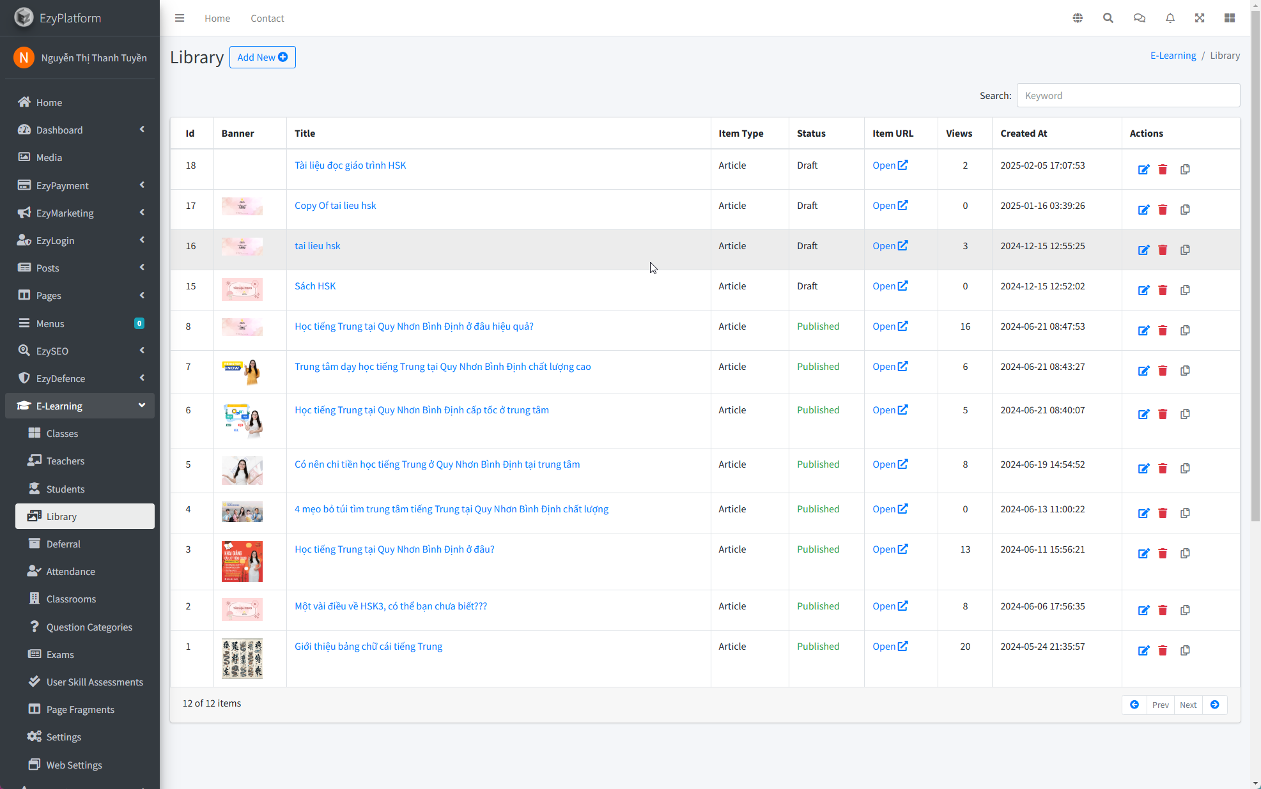Open the Sách HSK title link
1261x789 pixels.
(x=315, y=286)
